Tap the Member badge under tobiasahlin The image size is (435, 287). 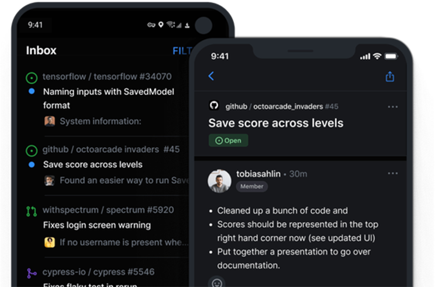tap(251, 187)
